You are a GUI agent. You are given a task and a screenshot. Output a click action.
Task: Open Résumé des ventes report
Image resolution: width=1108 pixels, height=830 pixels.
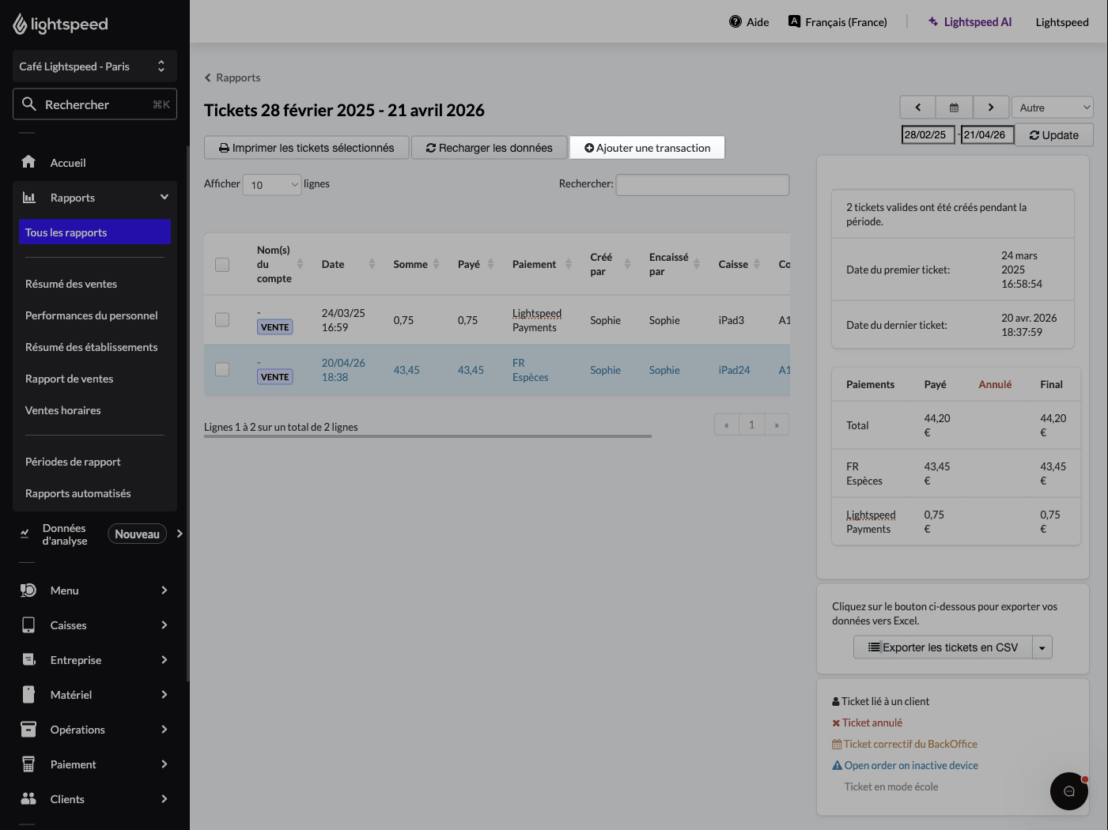[71, 284]
